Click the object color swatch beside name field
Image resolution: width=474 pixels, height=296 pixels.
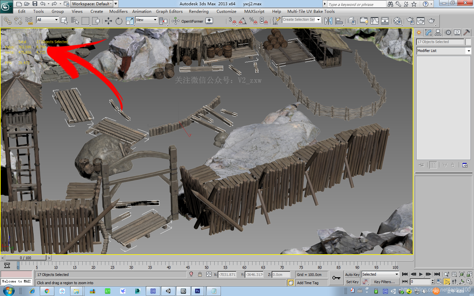(468, 42)
